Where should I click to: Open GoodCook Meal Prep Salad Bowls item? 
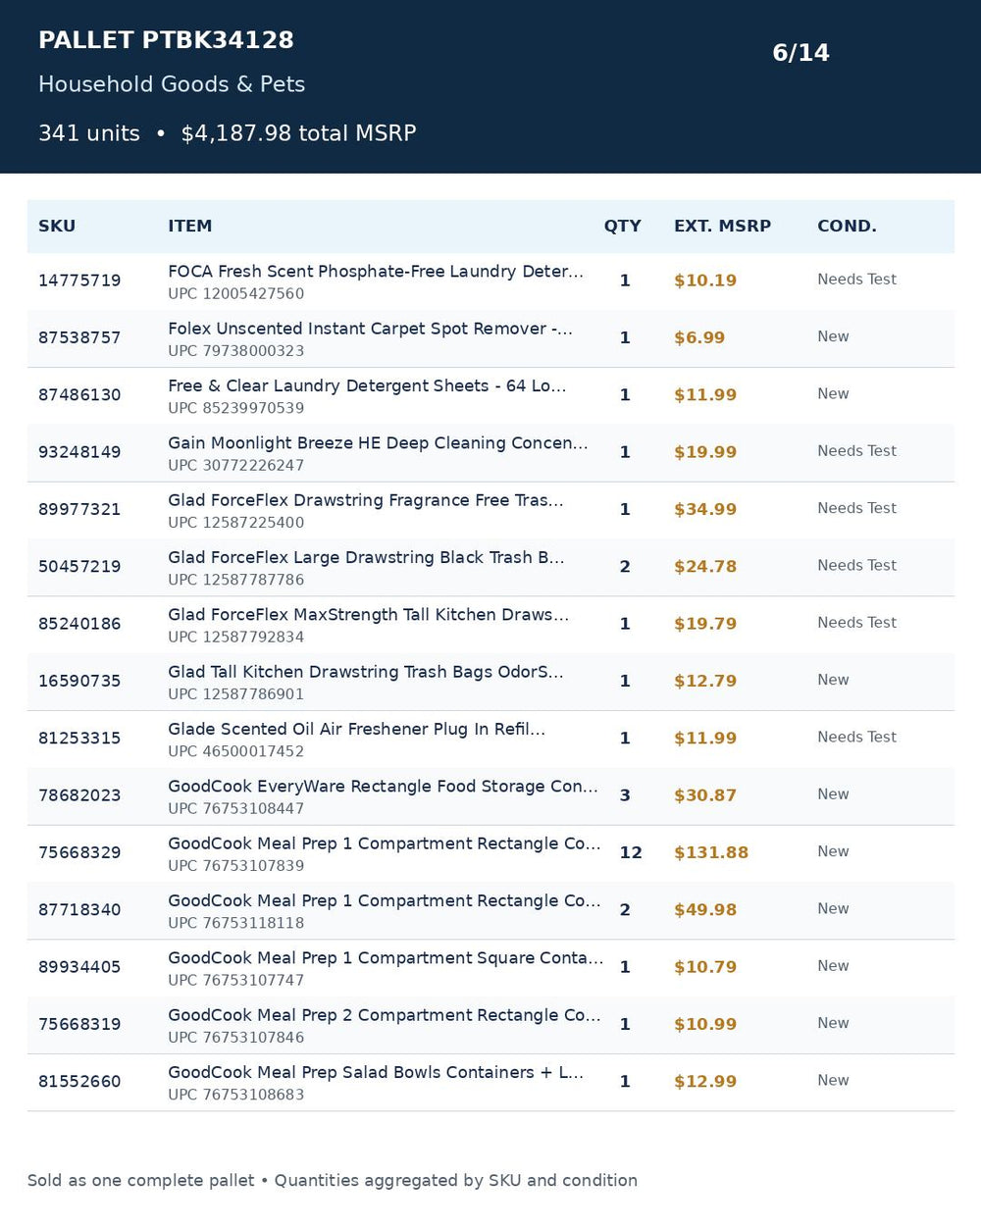tap(376, 1072)
